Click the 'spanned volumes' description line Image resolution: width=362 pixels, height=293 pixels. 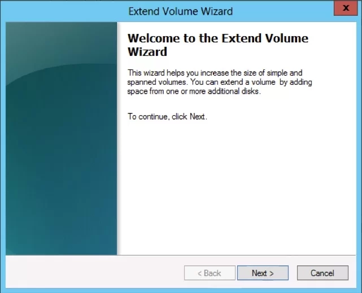220,82
